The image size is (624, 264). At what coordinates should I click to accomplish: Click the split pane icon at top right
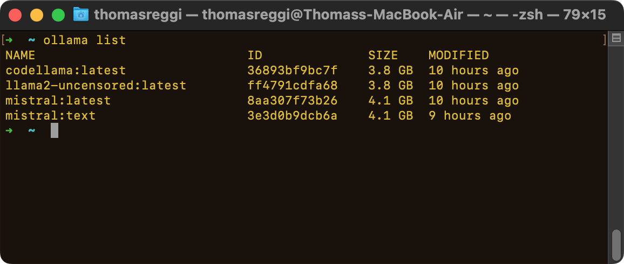point(616,38)
